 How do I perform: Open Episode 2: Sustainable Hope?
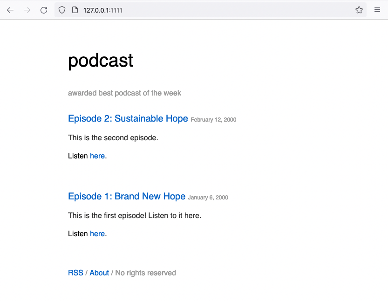click(128, 118)
